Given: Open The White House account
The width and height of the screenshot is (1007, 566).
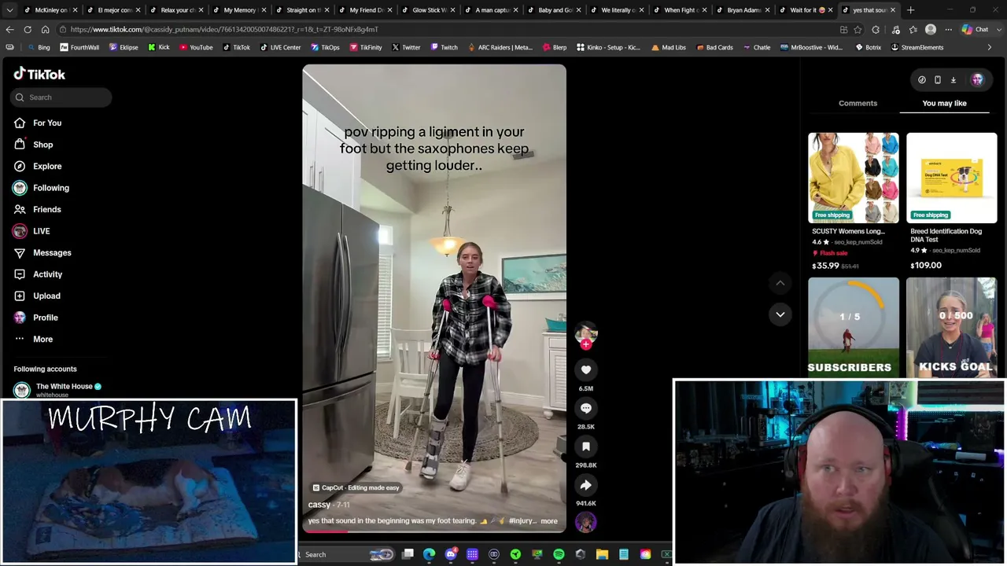Looking at the screenshot, I should pos(57,389).
